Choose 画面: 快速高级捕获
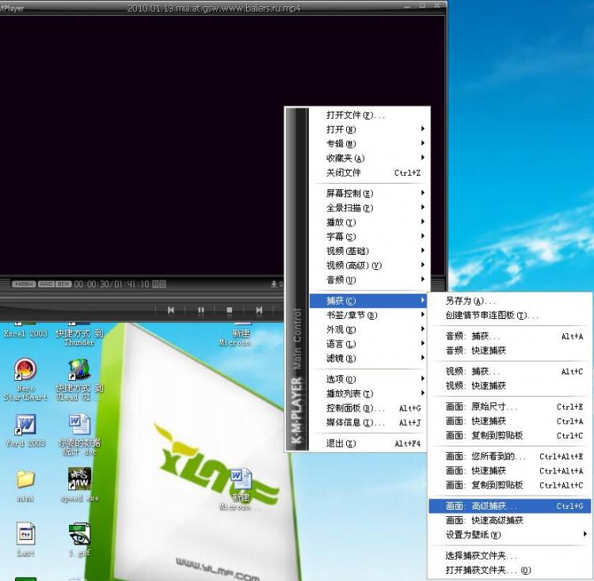Screen dimensions: 594x581 [x=510, y=520]
